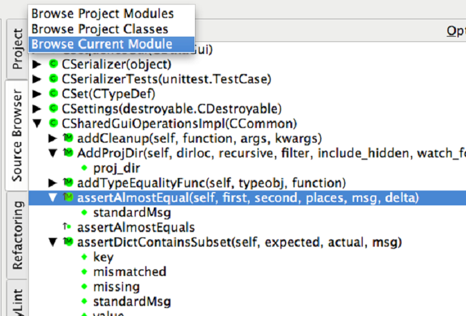Click the green class icon beside CSerializer(object)
The height and width of the screenshot is (316, 466).
[x=54, y=65]
